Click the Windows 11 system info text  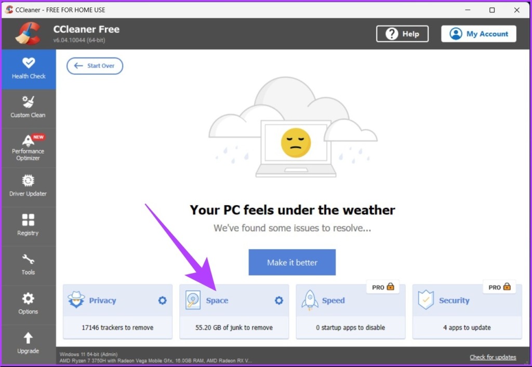tap(88, 355)
